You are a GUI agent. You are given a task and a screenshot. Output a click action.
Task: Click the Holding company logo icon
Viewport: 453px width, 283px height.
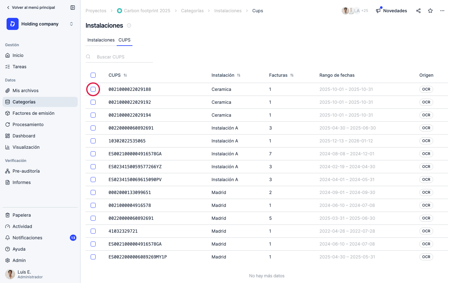[13, 24]
